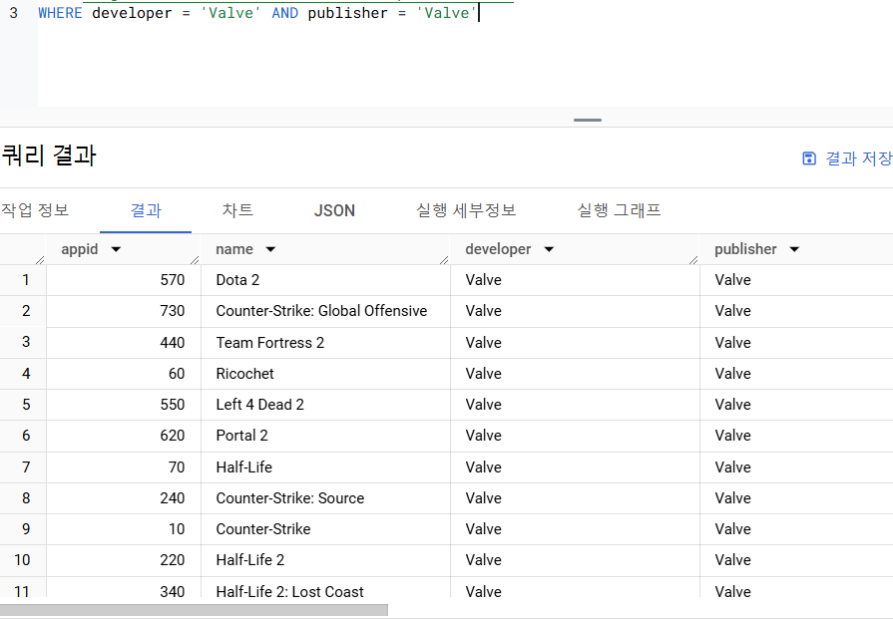Image resolution: width=893 pixels, height=619 pixels.
Task: Select the Portal 2 name cell
Action: [x=325, y=436]
